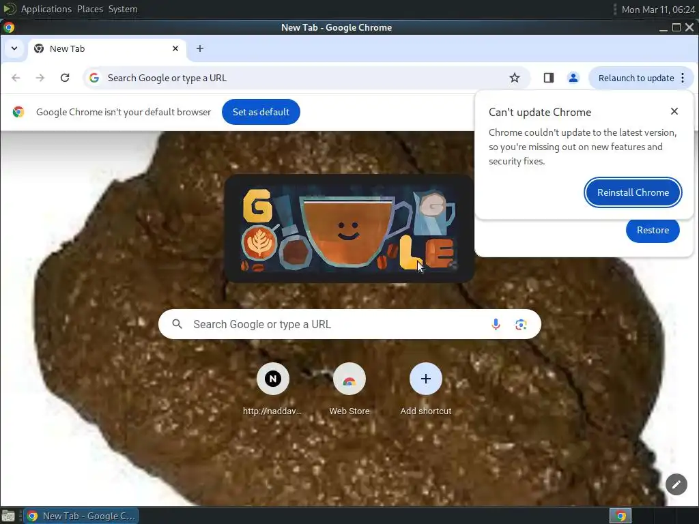Bookmark this tab with the star icon
699x524 pixels.
(515, 78)
